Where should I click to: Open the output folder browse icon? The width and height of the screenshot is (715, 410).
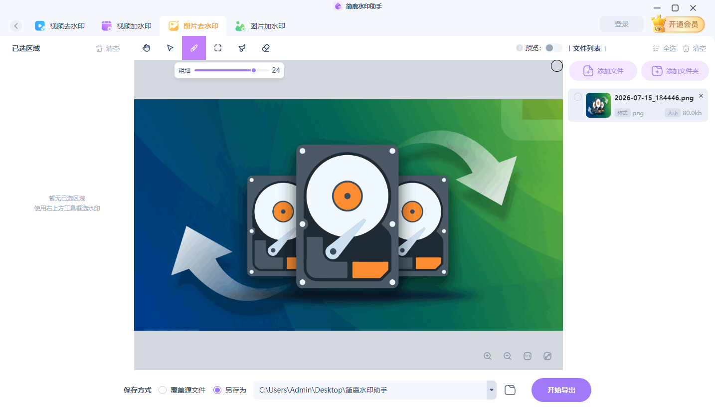pyautogui.click(x=510, y=390)
